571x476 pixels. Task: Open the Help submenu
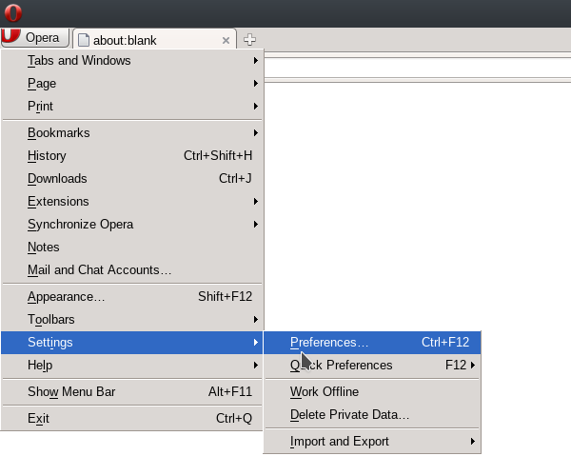(132, 365)
